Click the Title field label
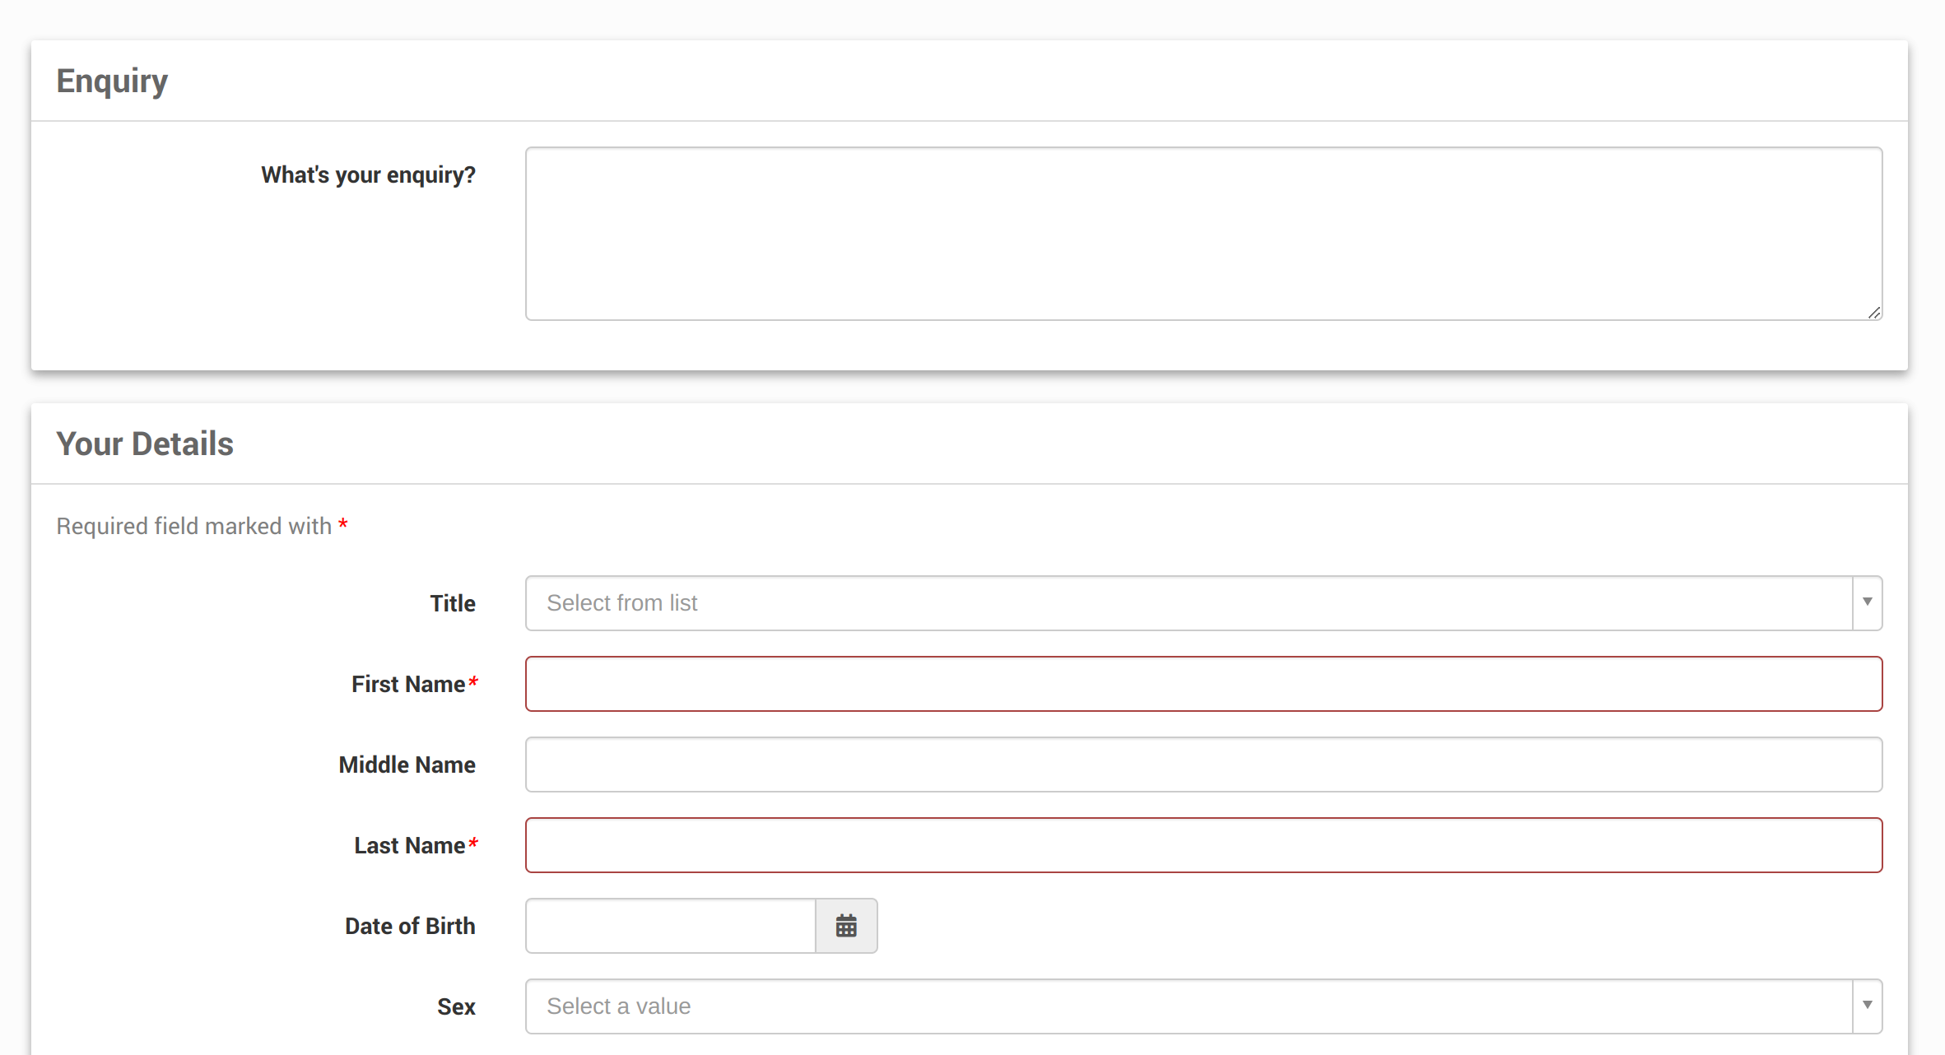 click(452, 603)
